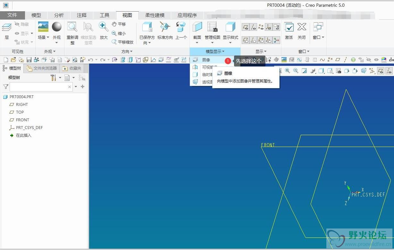Click the add plus icon beside search
This screenshot has width=394, height=250.
coord(82,87)
